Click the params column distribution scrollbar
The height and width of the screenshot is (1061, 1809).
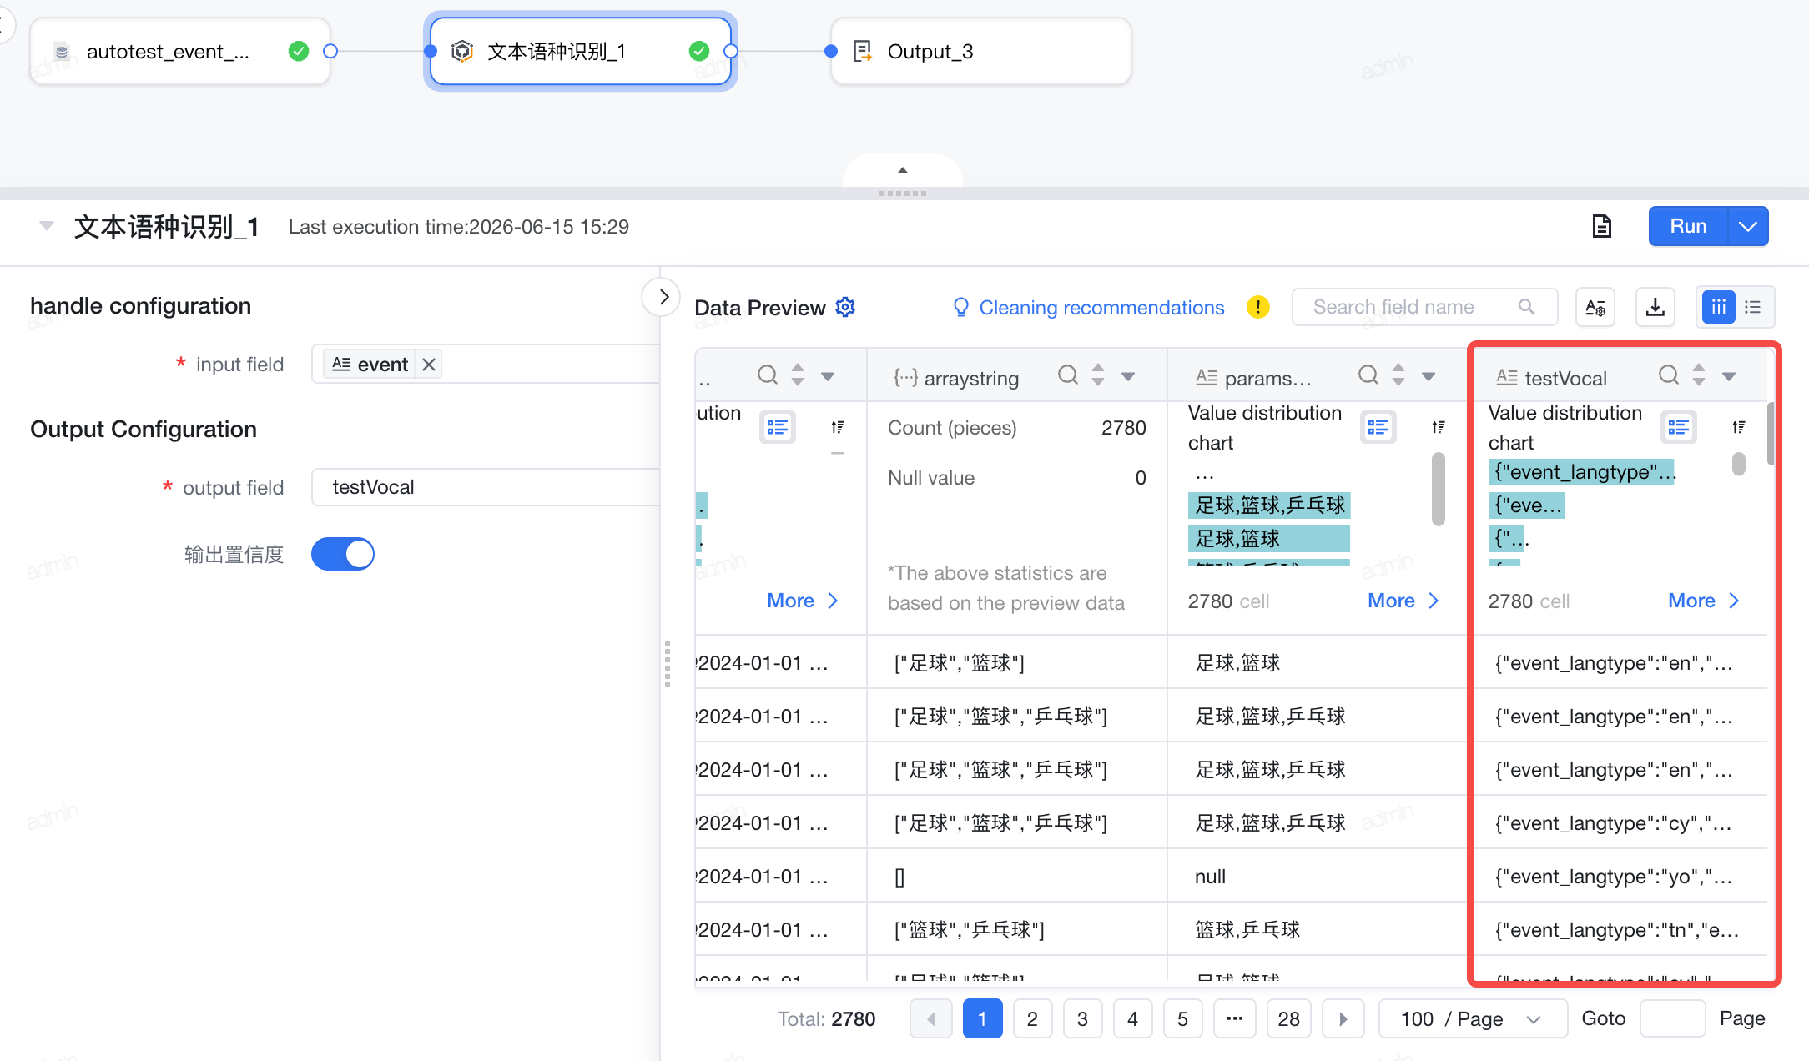click(x=1439, y=489)
